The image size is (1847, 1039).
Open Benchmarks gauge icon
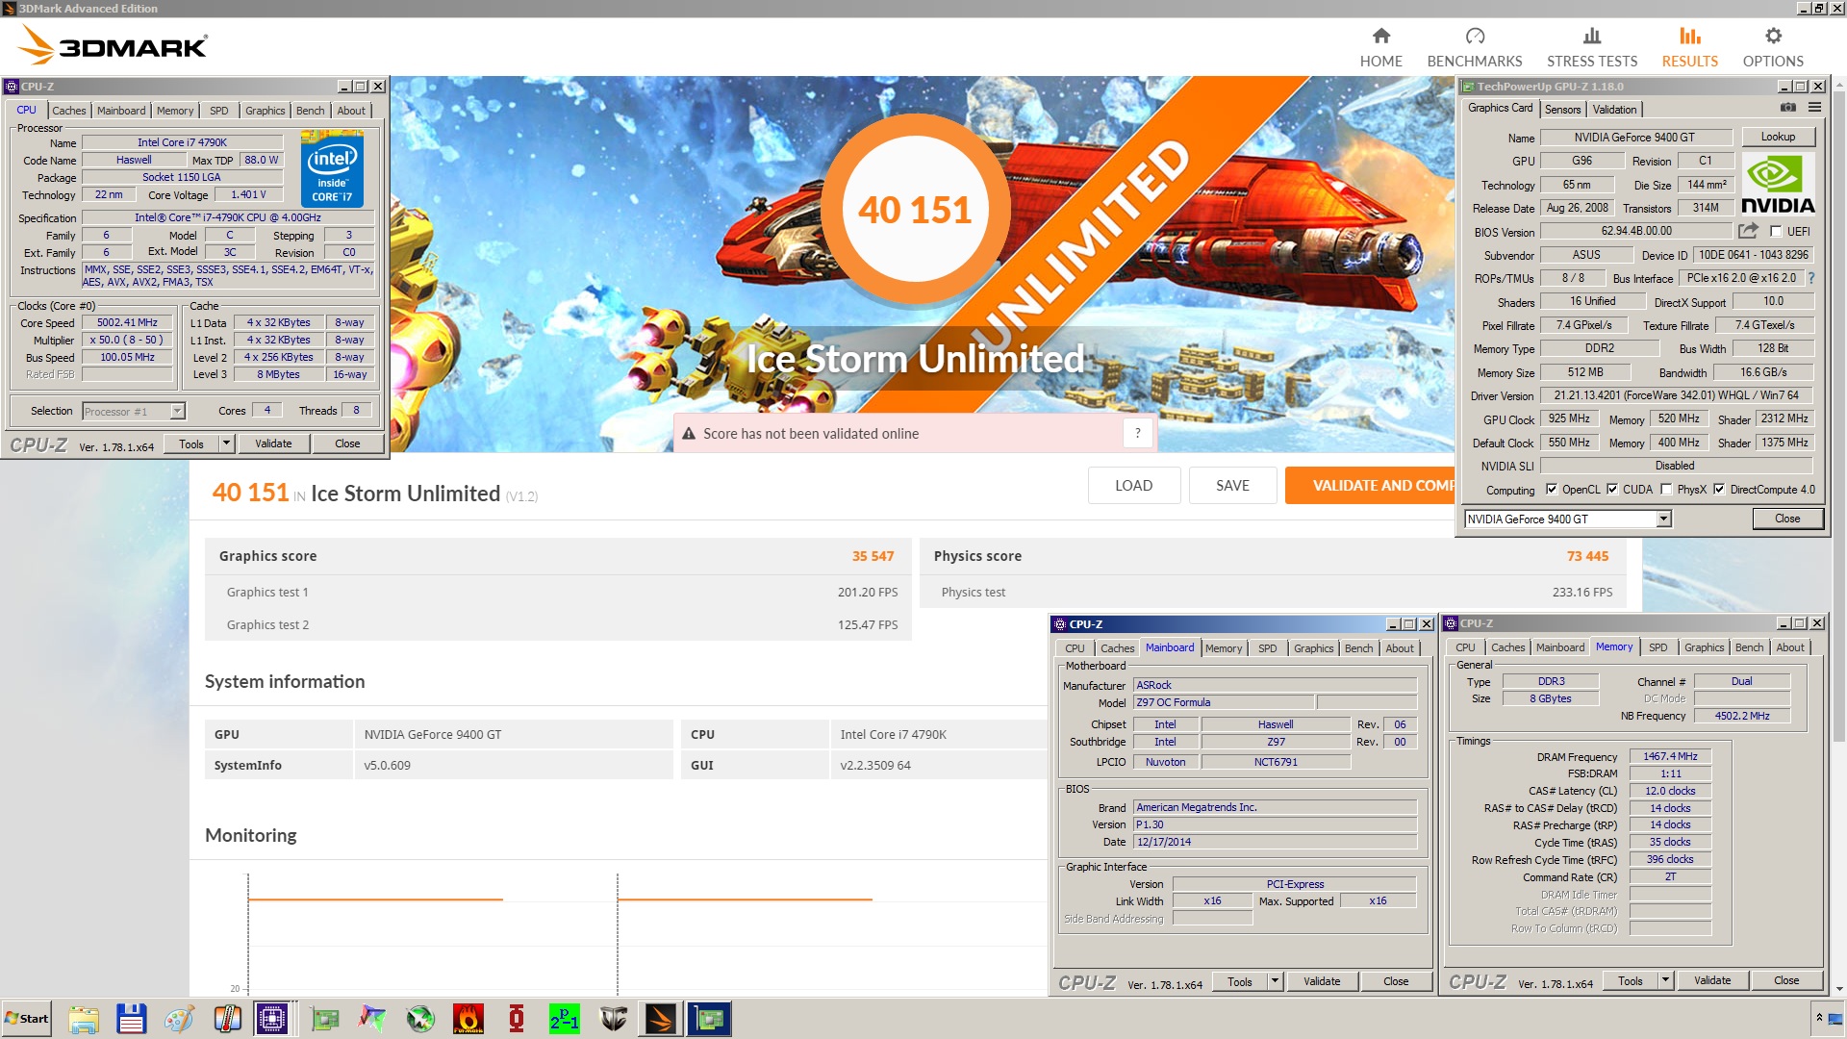[x=1475, y=36]
